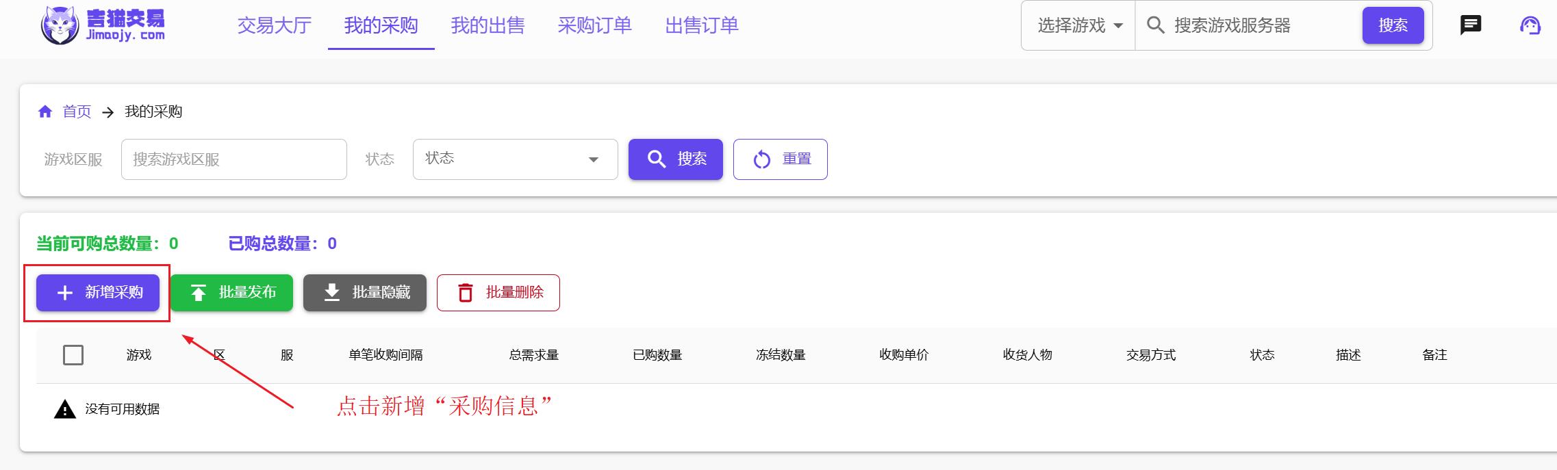This screenshot has height=470, width=1557.
Task: Open the 状态 filter dropdown
Action: [515, 159]
